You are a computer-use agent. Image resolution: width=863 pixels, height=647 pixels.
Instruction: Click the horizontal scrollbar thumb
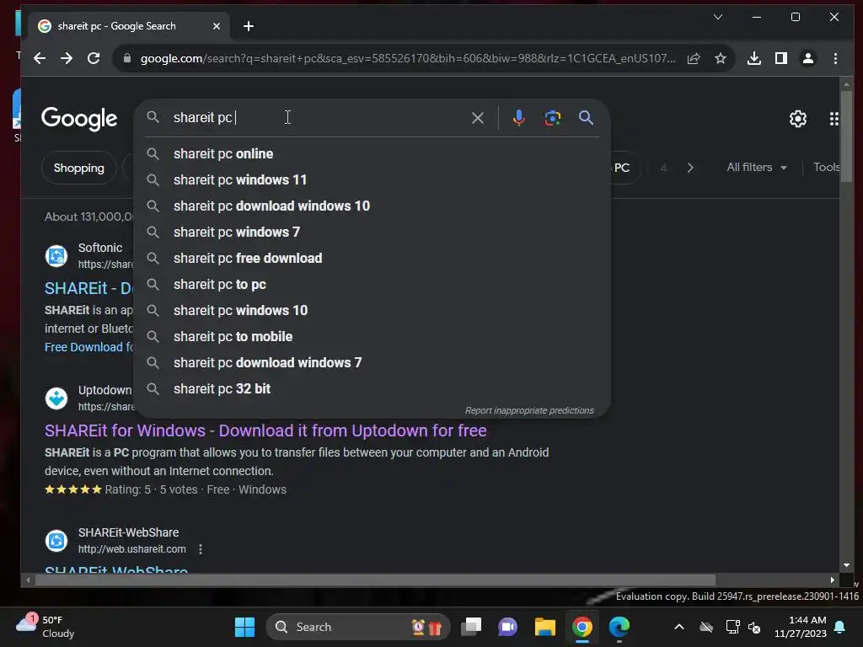tap(375, 580)
